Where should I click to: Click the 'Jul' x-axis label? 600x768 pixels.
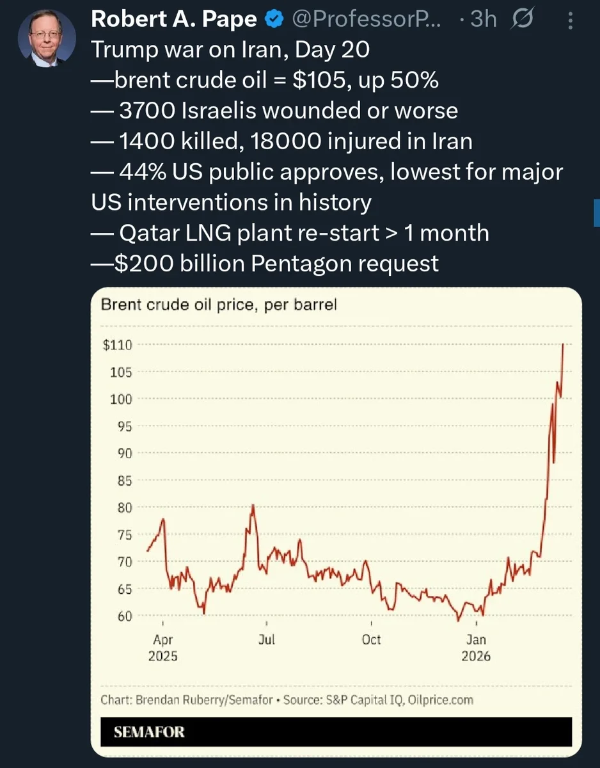267,639
